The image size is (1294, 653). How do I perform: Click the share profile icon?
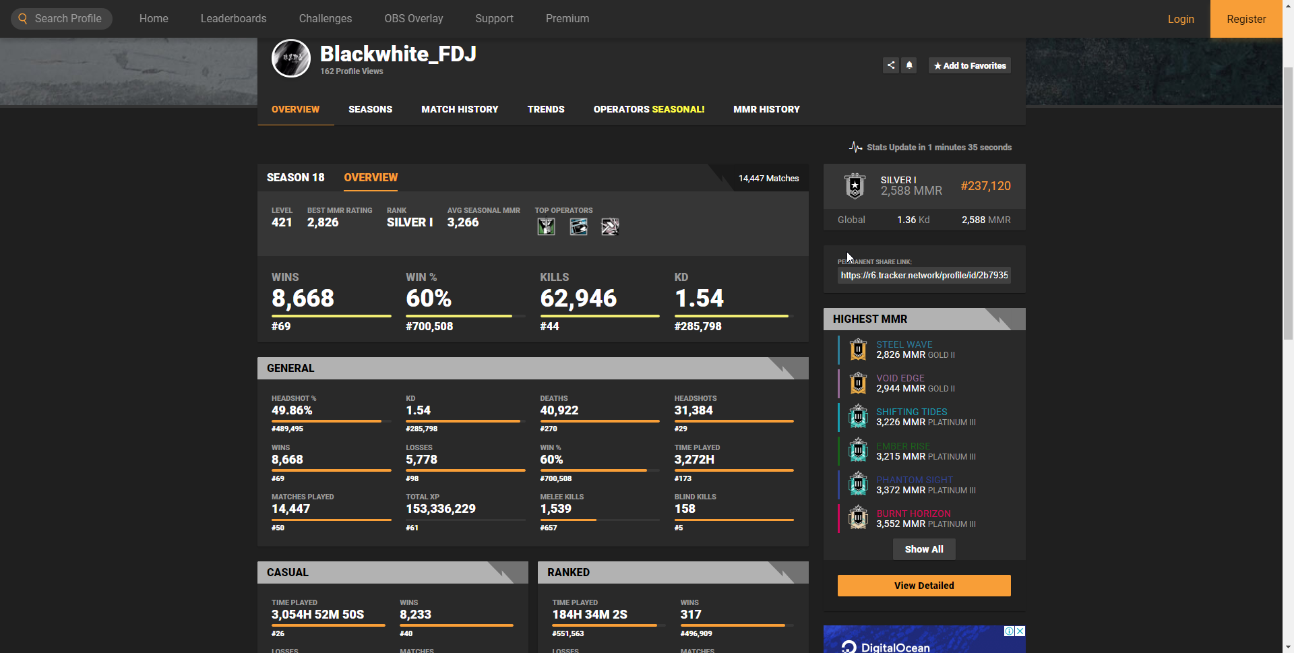pyautogui.click(x=890, y=65)
